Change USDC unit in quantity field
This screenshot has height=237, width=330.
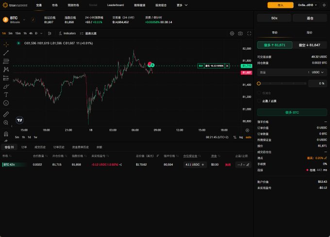pyautogui.click(x=317, y=72)
